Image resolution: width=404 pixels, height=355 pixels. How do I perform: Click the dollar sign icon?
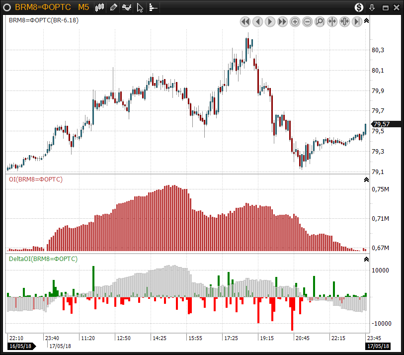359,7
